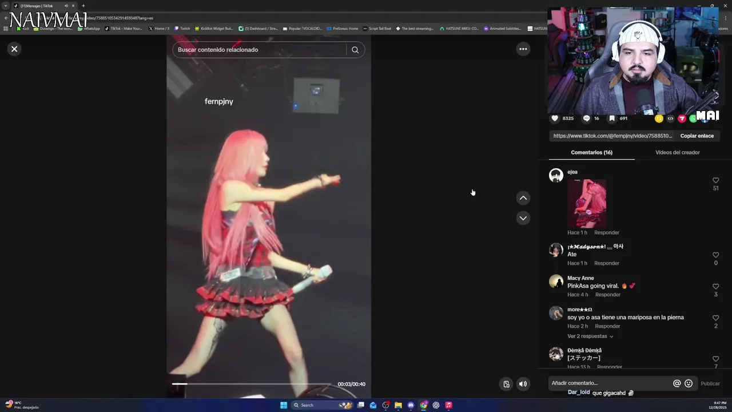Image resolution: width=732 pixels, height=412 pixels.
Task: Click the Publicar button
Action: pos(710,384)
